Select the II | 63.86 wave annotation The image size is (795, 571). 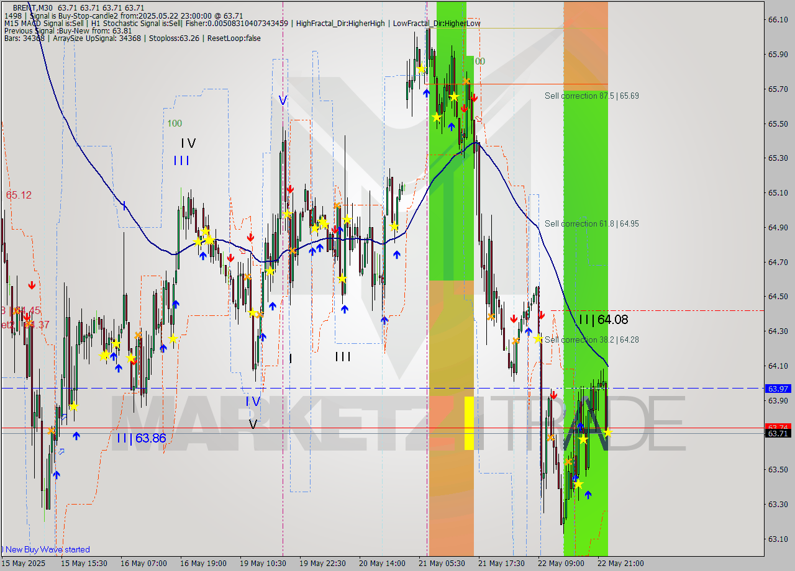coord(141,438)
